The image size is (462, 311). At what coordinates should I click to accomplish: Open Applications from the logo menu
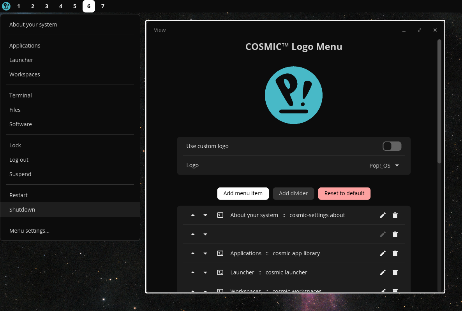click(x=70, y=45)
